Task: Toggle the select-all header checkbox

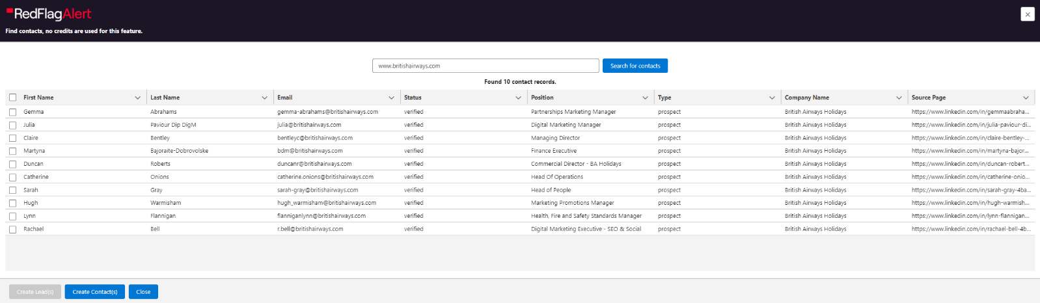Action: (x=12, y=98)
